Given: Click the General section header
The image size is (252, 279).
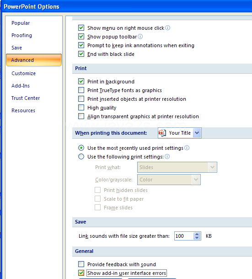Looking at the screenshot, I should pyautogui.click(x=84, y=251).
